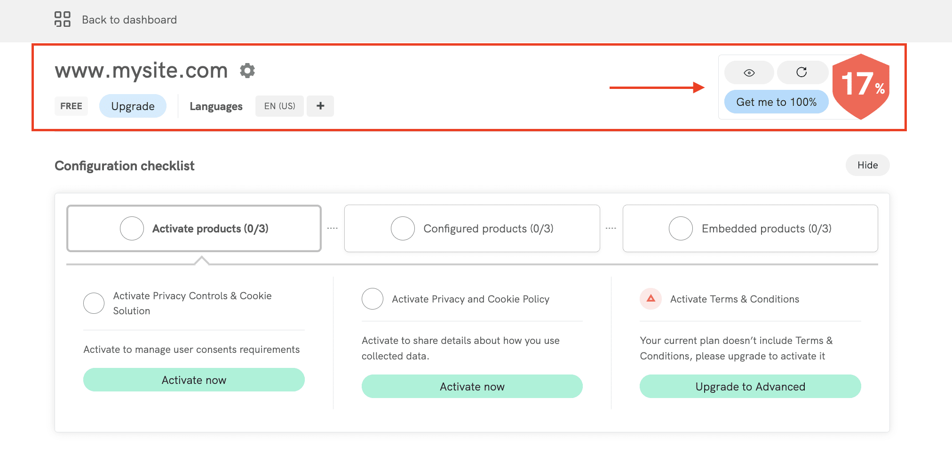Screen dimensions: 952x462
Task: Click the Activate products progress connector line
Action: point(332,228)
